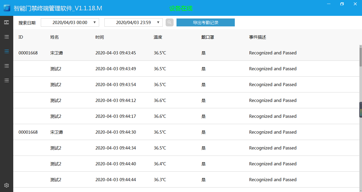Click the 时间 column header
The width and height of the screenshot is (362, 192).
coord(100,37)
